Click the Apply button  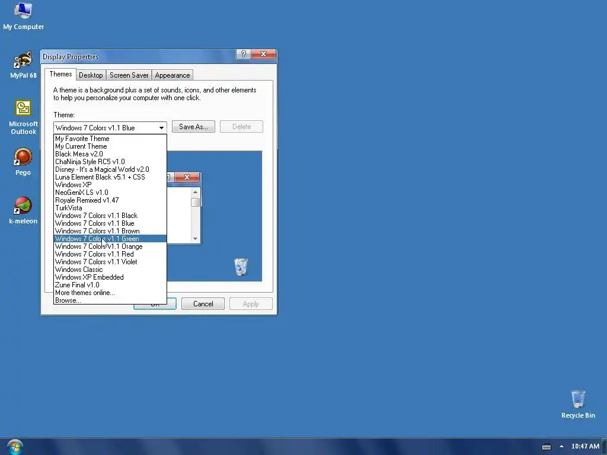pyautogui.click(x=251, y=304)
